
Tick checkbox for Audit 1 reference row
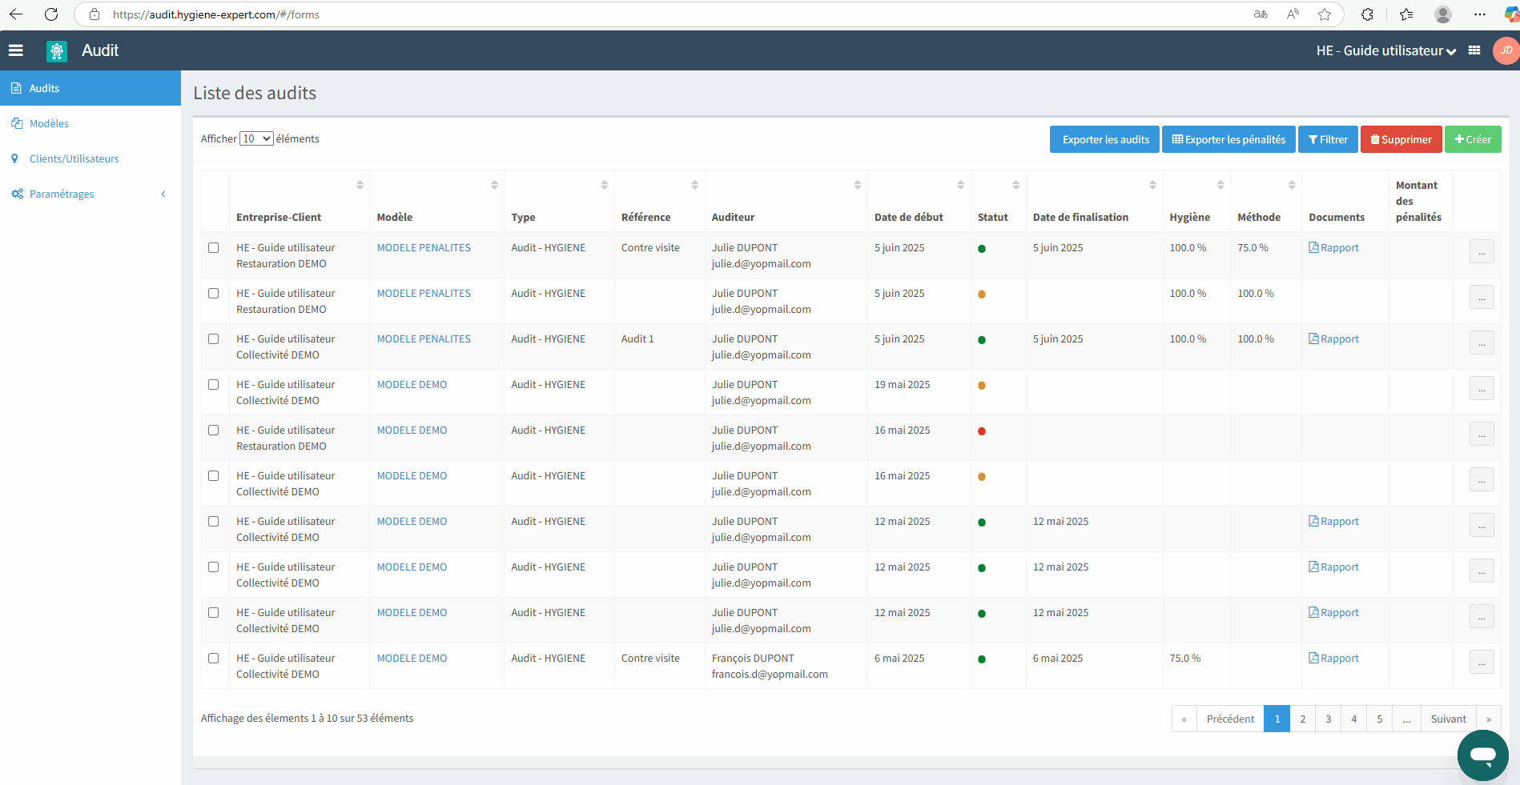click(x=214, y=339)
